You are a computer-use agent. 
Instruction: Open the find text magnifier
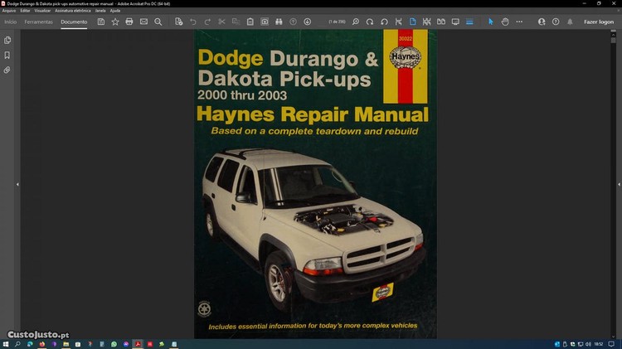(x=158, y=22)
